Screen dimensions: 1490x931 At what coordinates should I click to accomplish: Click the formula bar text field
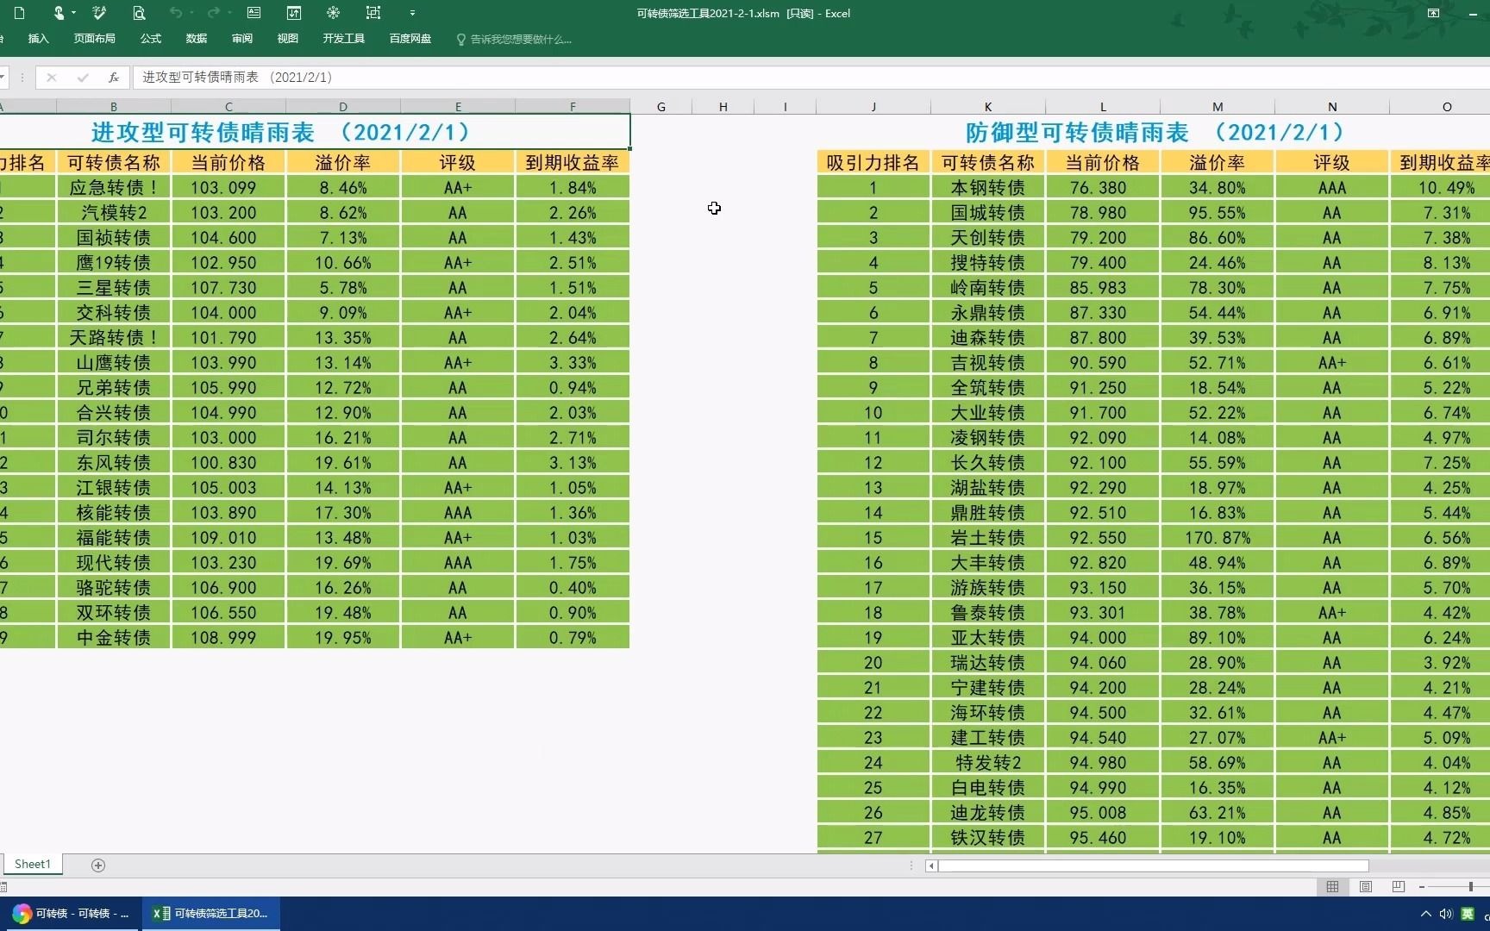(x=811, y=78)
